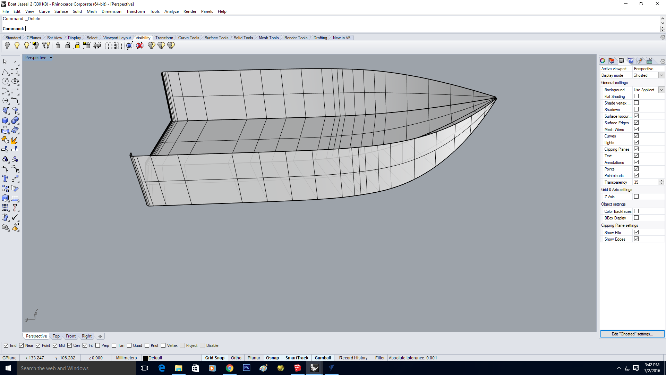Toggle Ortho mode in the status bar

[x=236, y=358]
